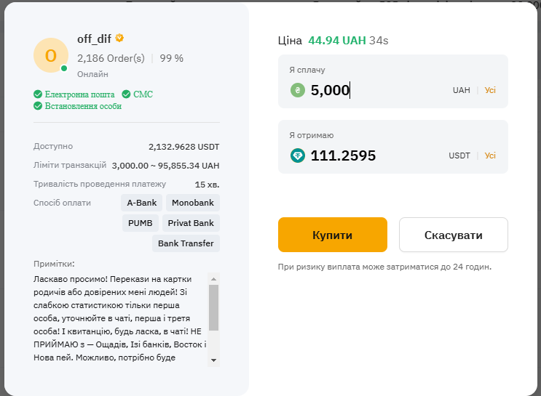
Task: Click the identity verification checkmark icon
Action: pyautogui.click(x=38, y=105)
